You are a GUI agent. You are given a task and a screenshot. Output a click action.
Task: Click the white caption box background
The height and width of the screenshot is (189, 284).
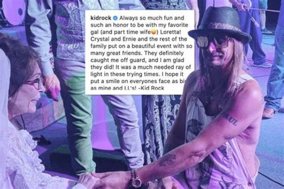140,52
